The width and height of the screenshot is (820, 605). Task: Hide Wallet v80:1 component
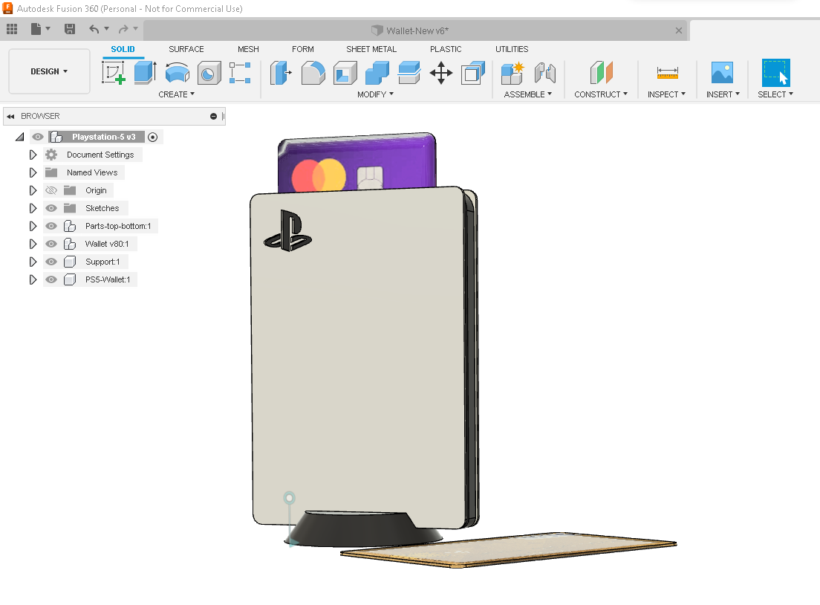pyautogui.click(x=51, y=243)
